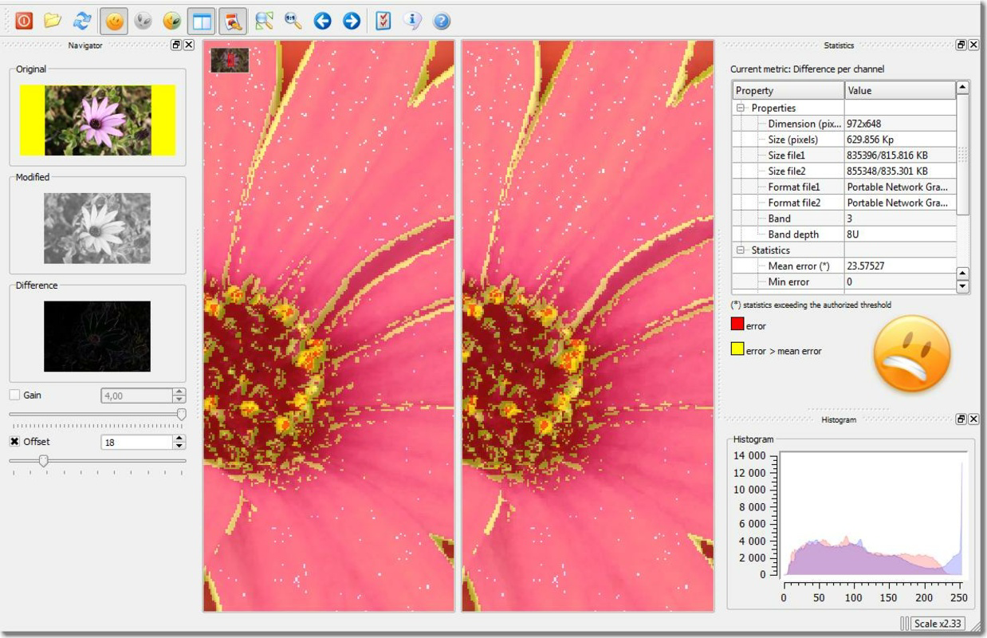Click the red power quit icon
This screenshot has height=638, width=987.
click(24, 20)
